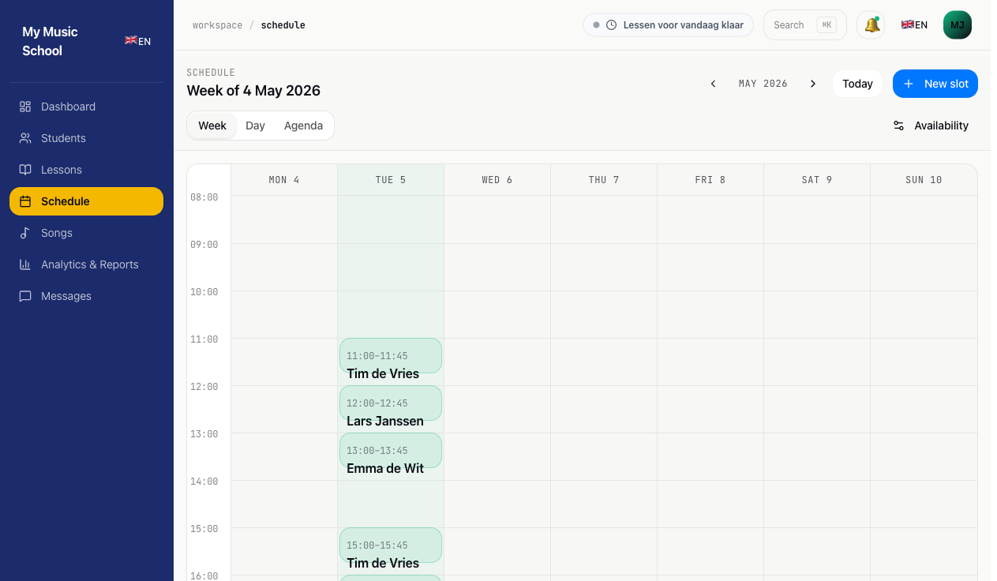Open Tim de Vries 15:00 lesson
Image resolution: width=997 pixels, height=581 pixels.
tap(391, 545)
